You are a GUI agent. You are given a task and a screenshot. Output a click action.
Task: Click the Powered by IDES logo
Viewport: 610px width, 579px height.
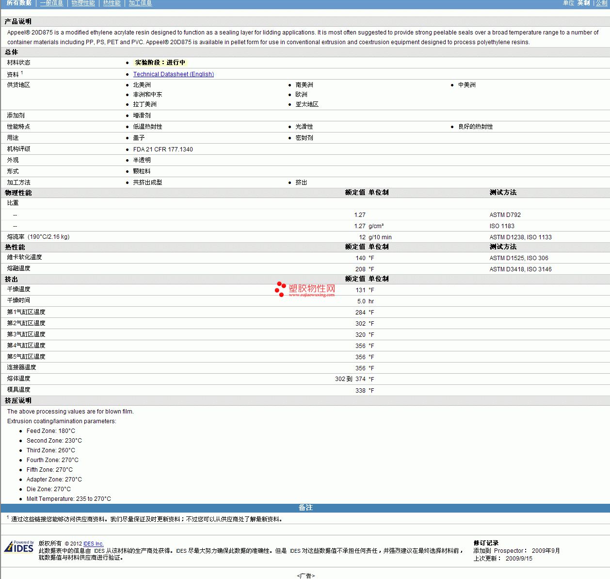(x=19, y=546)
